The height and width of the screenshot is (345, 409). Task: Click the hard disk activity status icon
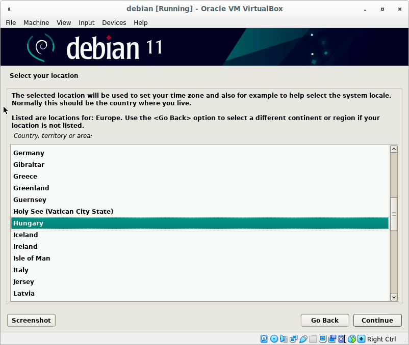[x=264, y=339]
